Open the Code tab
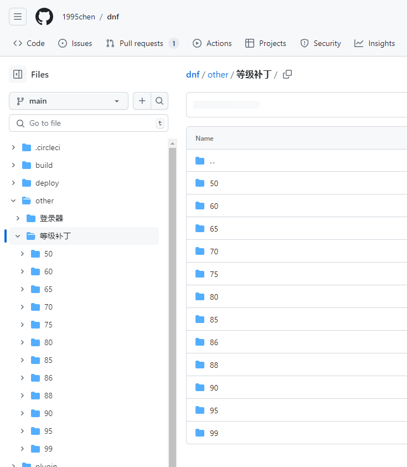The image size is (407, 467). (29, 43)
